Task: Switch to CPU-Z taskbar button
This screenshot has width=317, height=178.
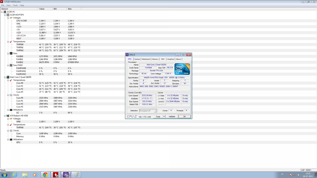Action: pyautogui.click(x=66, y=175)
